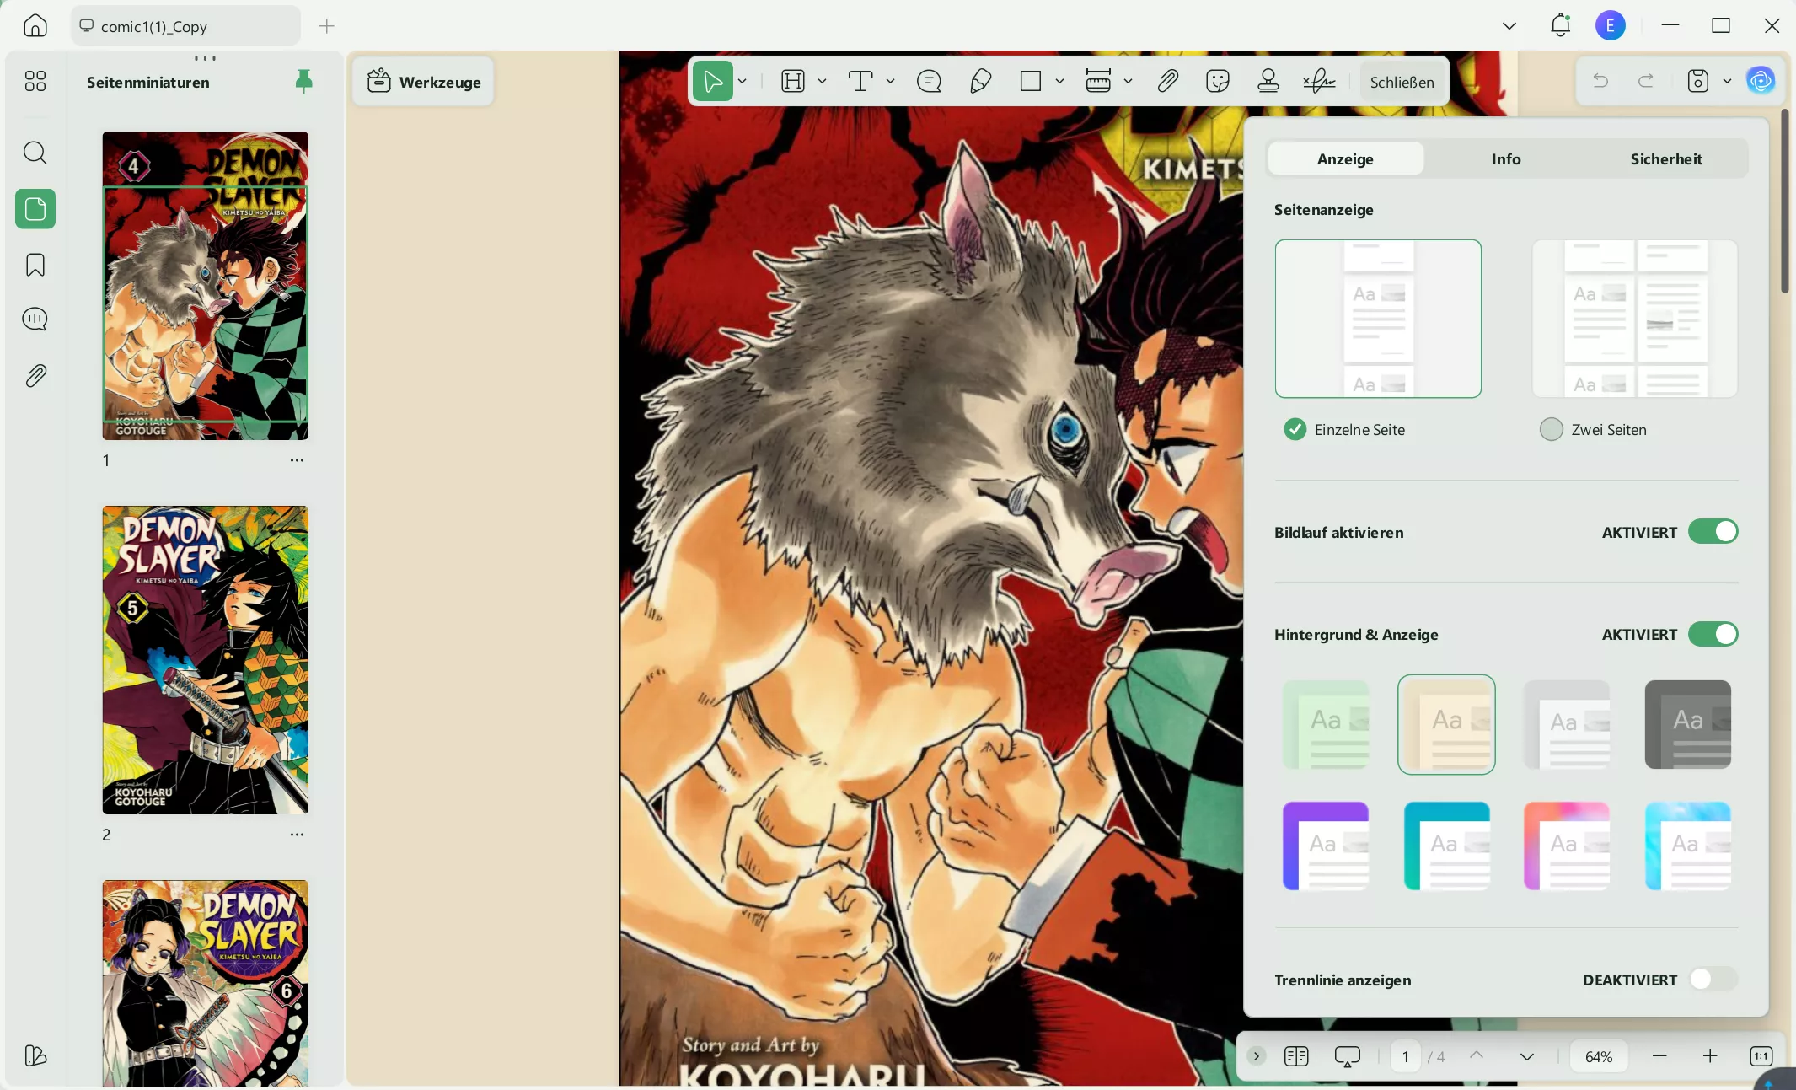Select the highlight text tool
The height and width of the screenshot is (1090, 1796).
[x=793, y=81]
